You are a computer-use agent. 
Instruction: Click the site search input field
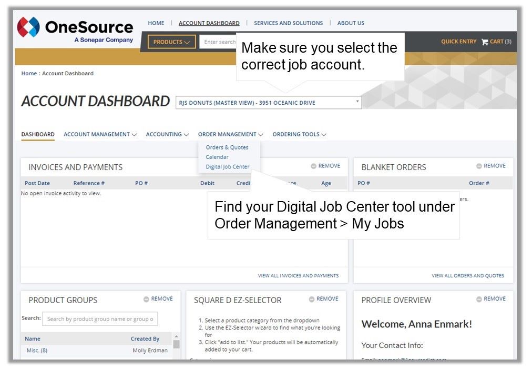coord(218,42)
